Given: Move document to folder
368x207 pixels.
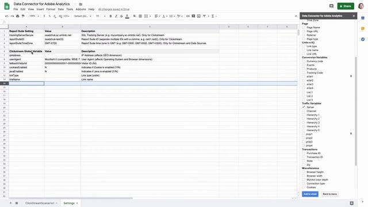Looking at the screenshot, I should coord(80,4).
